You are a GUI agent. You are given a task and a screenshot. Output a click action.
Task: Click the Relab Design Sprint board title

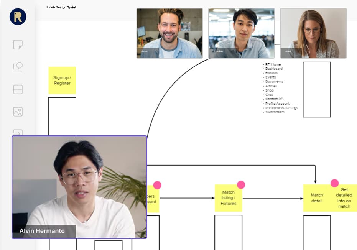coord(61,7)
